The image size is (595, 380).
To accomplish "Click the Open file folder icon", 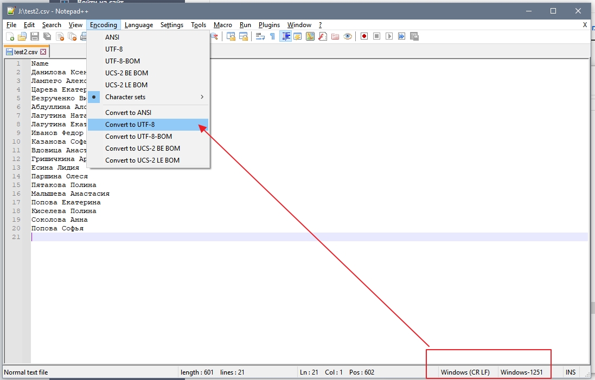I will [x=22, y=36].
